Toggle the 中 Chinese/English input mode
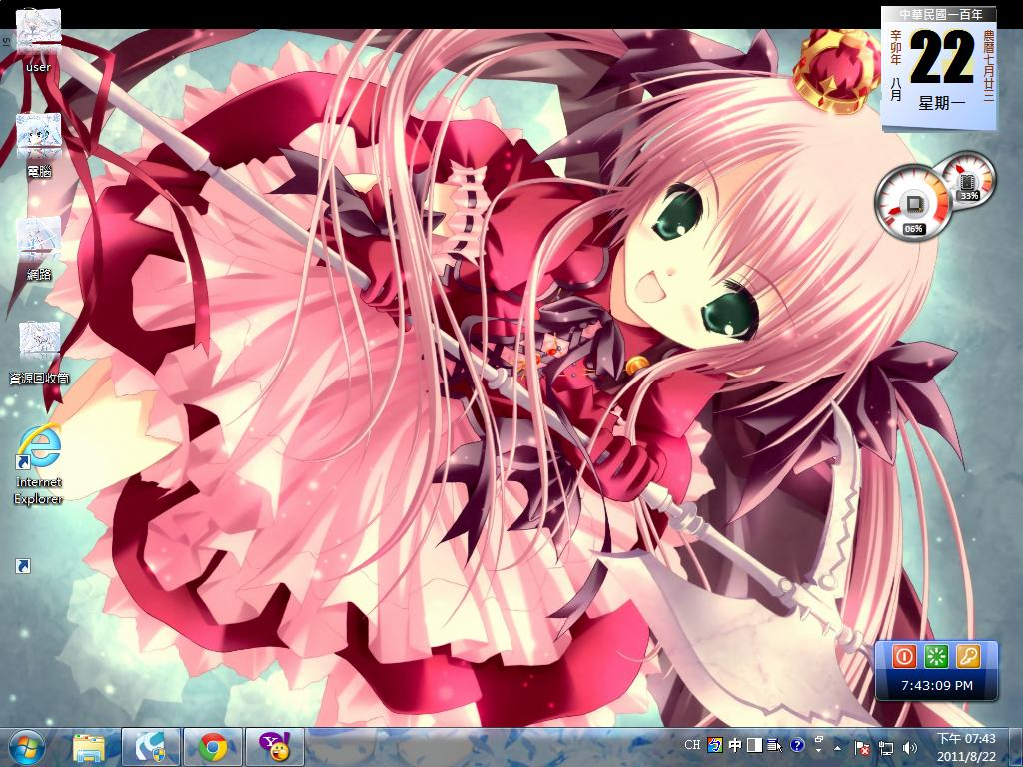The height and width of the screenshot is (767, 1023). pos(735,744)
